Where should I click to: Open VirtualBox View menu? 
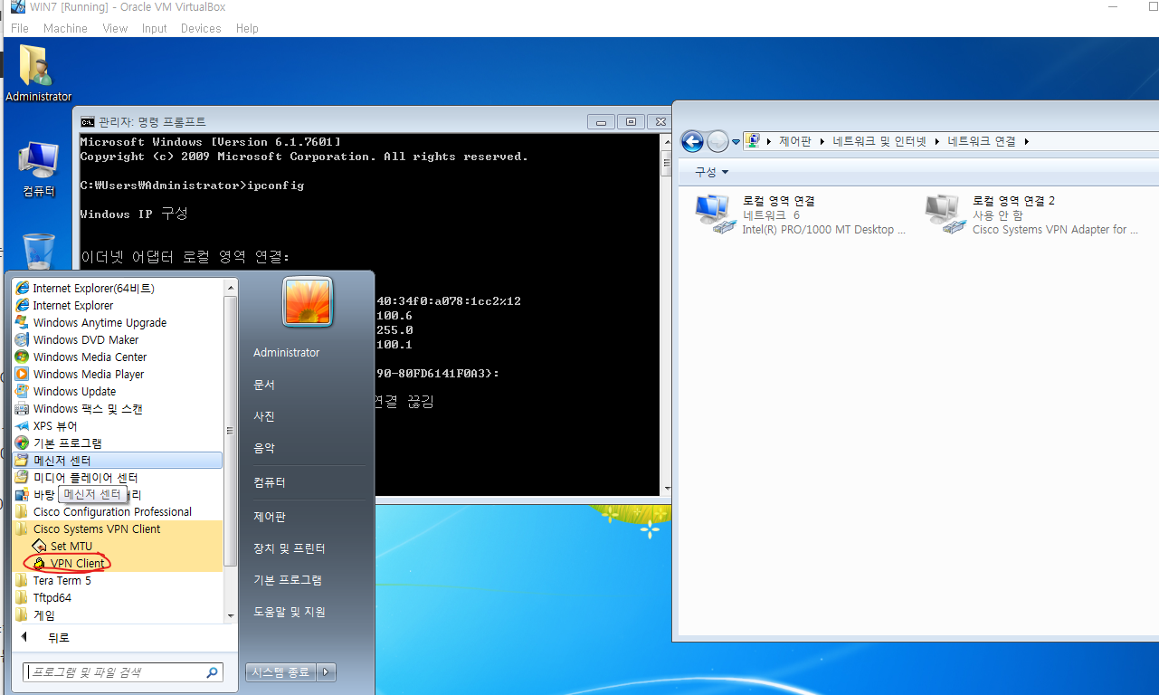pyautogui.click(x=115, y=28)
